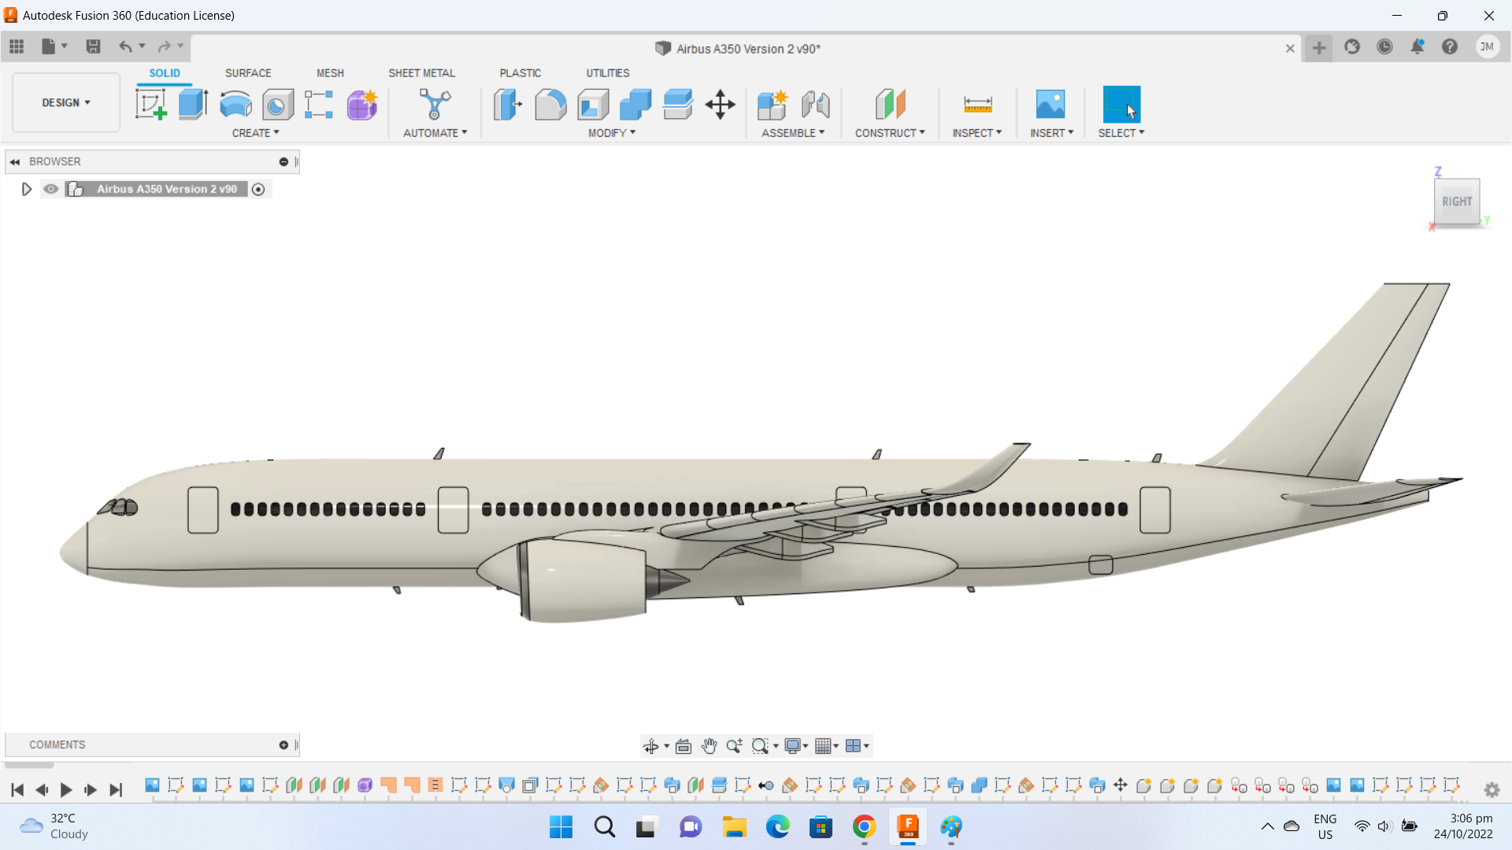1512x850 pixels.
Task: Play the timeline history
Action: click(66, 789)
